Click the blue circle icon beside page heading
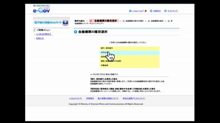Viewport: 220px width, 123px height. click(75, 32)
